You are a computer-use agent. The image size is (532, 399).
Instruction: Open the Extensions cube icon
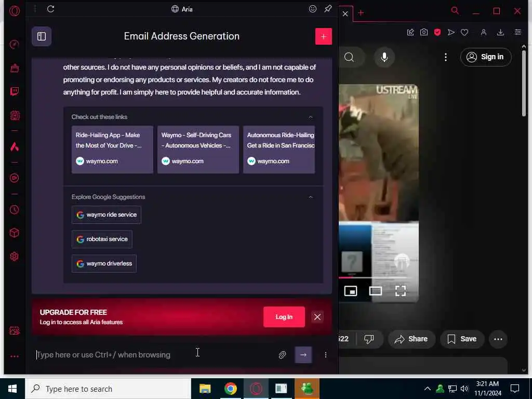tap(14, 233)
